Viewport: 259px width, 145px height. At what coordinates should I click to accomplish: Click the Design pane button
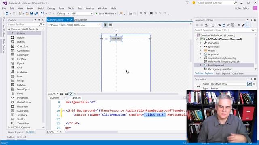tap(54, 98)
